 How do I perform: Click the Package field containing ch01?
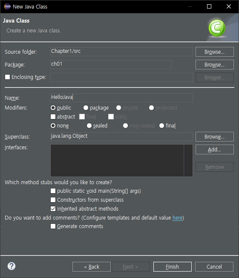coord(111,64)
